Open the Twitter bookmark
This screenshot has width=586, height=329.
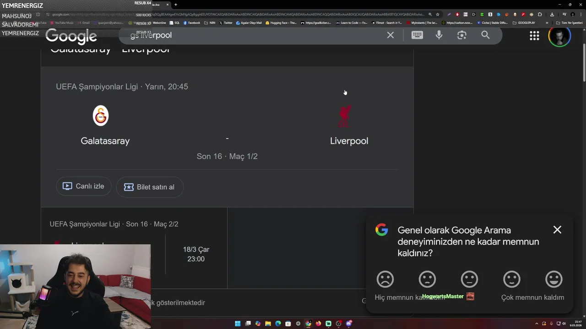[x=226, y=23]
